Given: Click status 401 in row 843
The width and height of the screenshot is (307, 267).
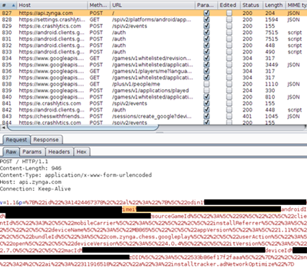Looking at the screenshot, I should (247, 116).
